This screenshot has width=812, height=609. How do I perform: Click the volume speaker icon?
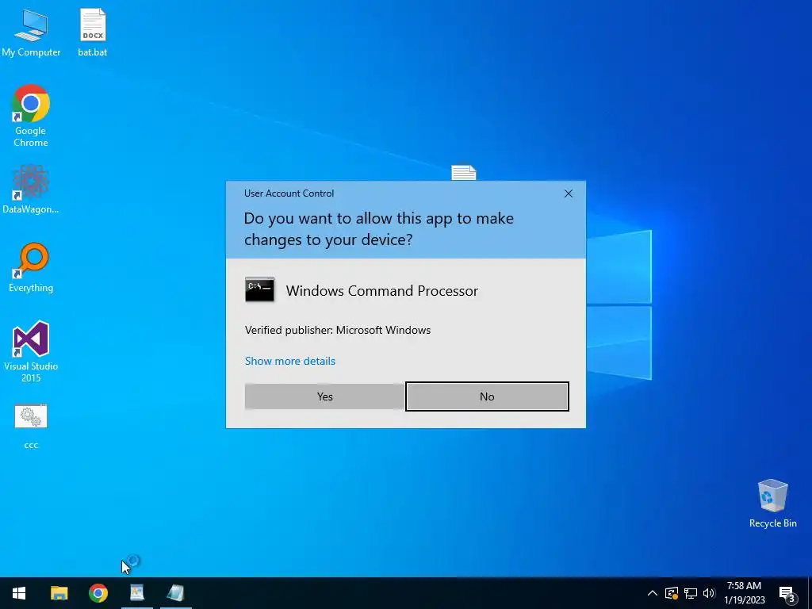(x=709, y=593)
